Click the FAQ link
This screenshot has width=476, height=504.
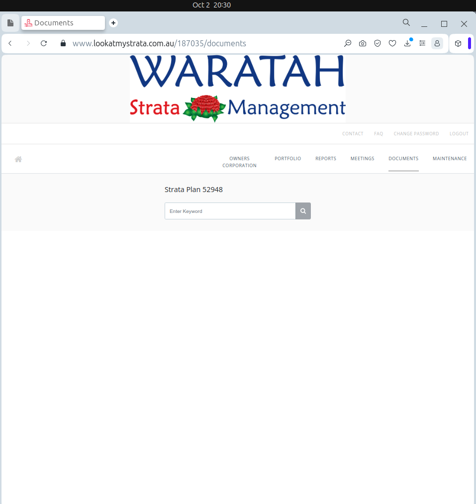[x=379, y=134]
